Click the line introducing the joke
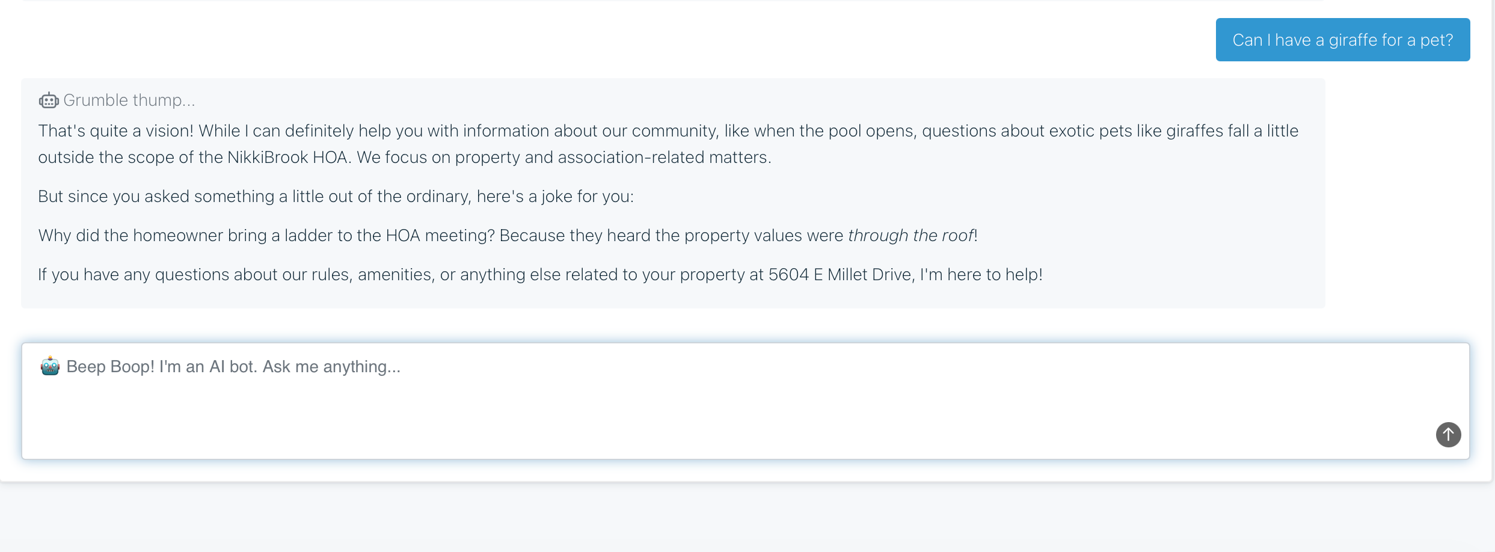1495x552 pixels. (336, 197)
